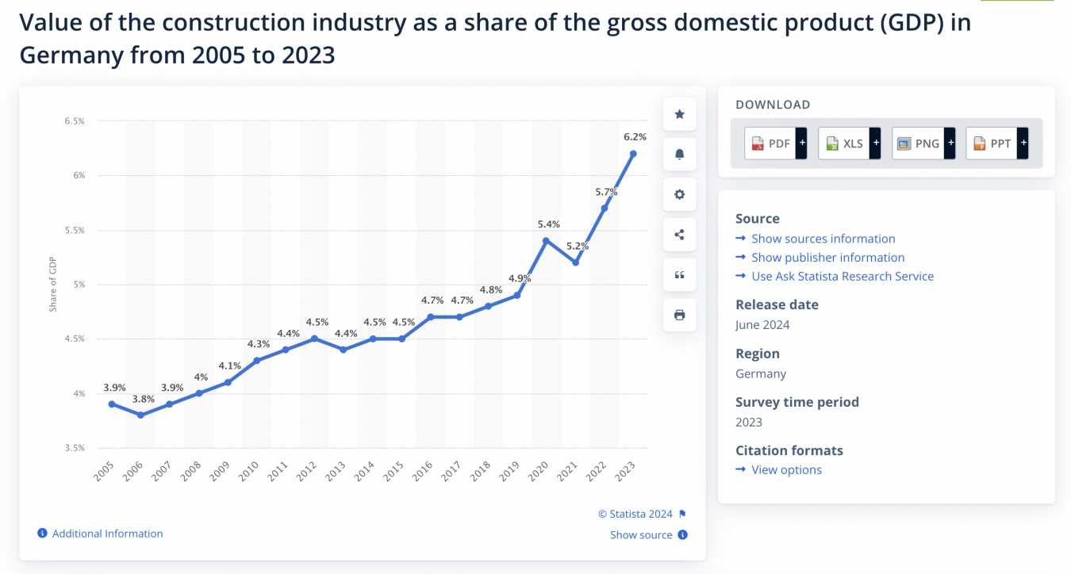Click the star favorite icon
Screen dimensions: 1071x574
679,114
